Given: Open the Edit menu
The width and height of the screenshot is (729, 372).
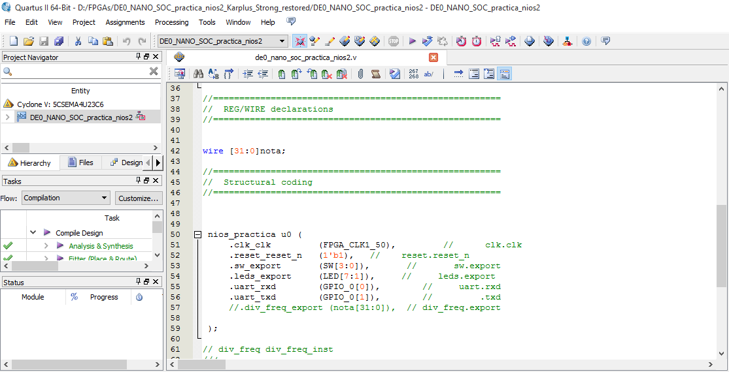Looking at the screenshot, I should [x=31, y=22].
